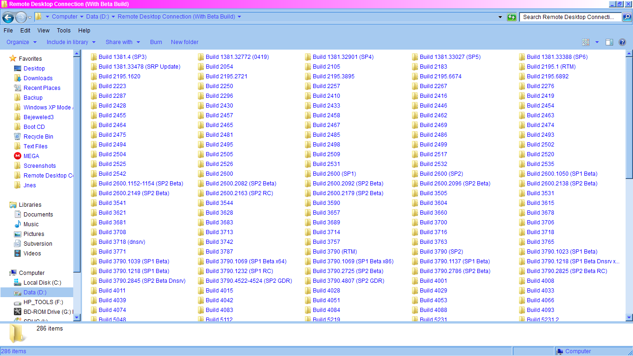Click the Documents library icon
This screenshot has height=356, width=633.
tap(18, 215)
